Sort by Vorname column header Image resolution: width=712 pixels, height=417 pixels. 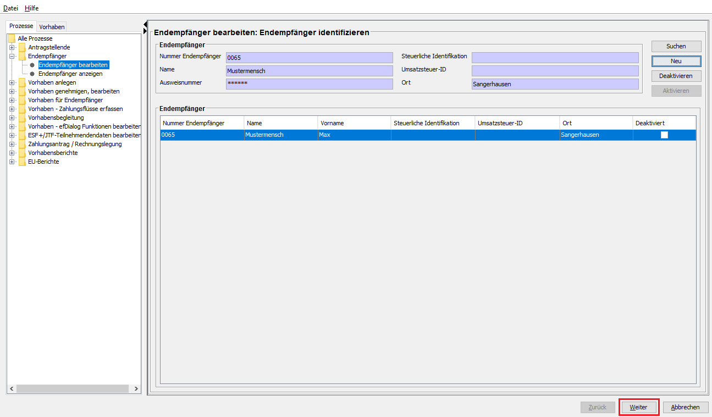pyautogui.click(x=355, y=123)
